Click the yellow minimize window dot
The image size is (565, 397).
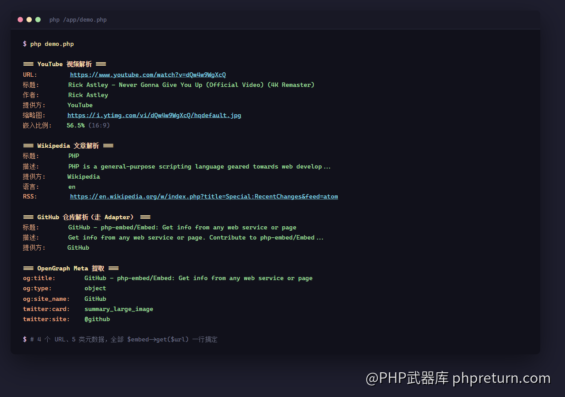[x=29, y=19]
